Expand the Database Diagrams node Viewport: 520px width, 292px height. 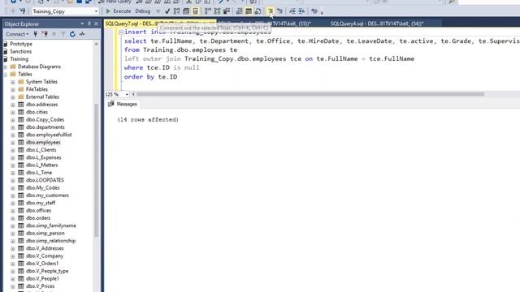(6, 67)
